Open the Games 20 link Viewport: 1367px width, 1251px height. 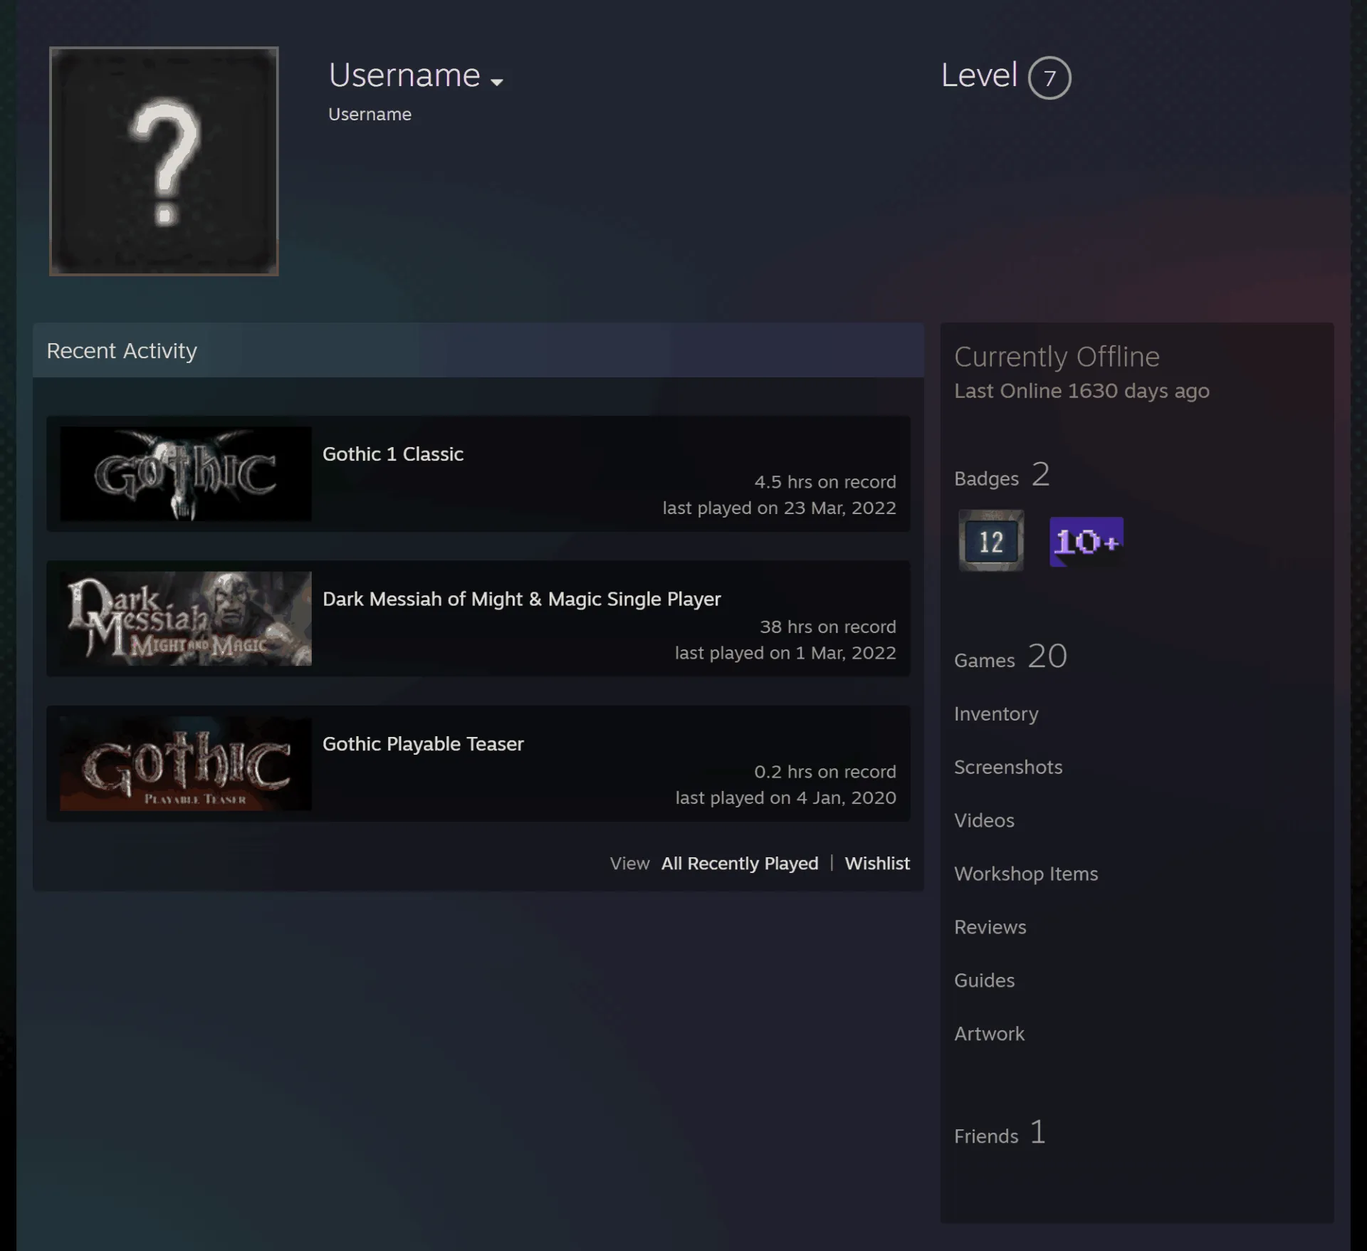coord(1010,656)
